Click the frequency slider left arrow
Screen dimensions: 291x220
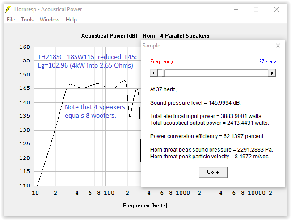(x=154, y=73)
